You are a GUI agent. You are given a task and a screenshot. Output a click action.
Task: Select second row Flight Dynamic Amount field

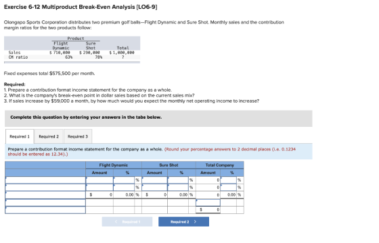(99, 188)
